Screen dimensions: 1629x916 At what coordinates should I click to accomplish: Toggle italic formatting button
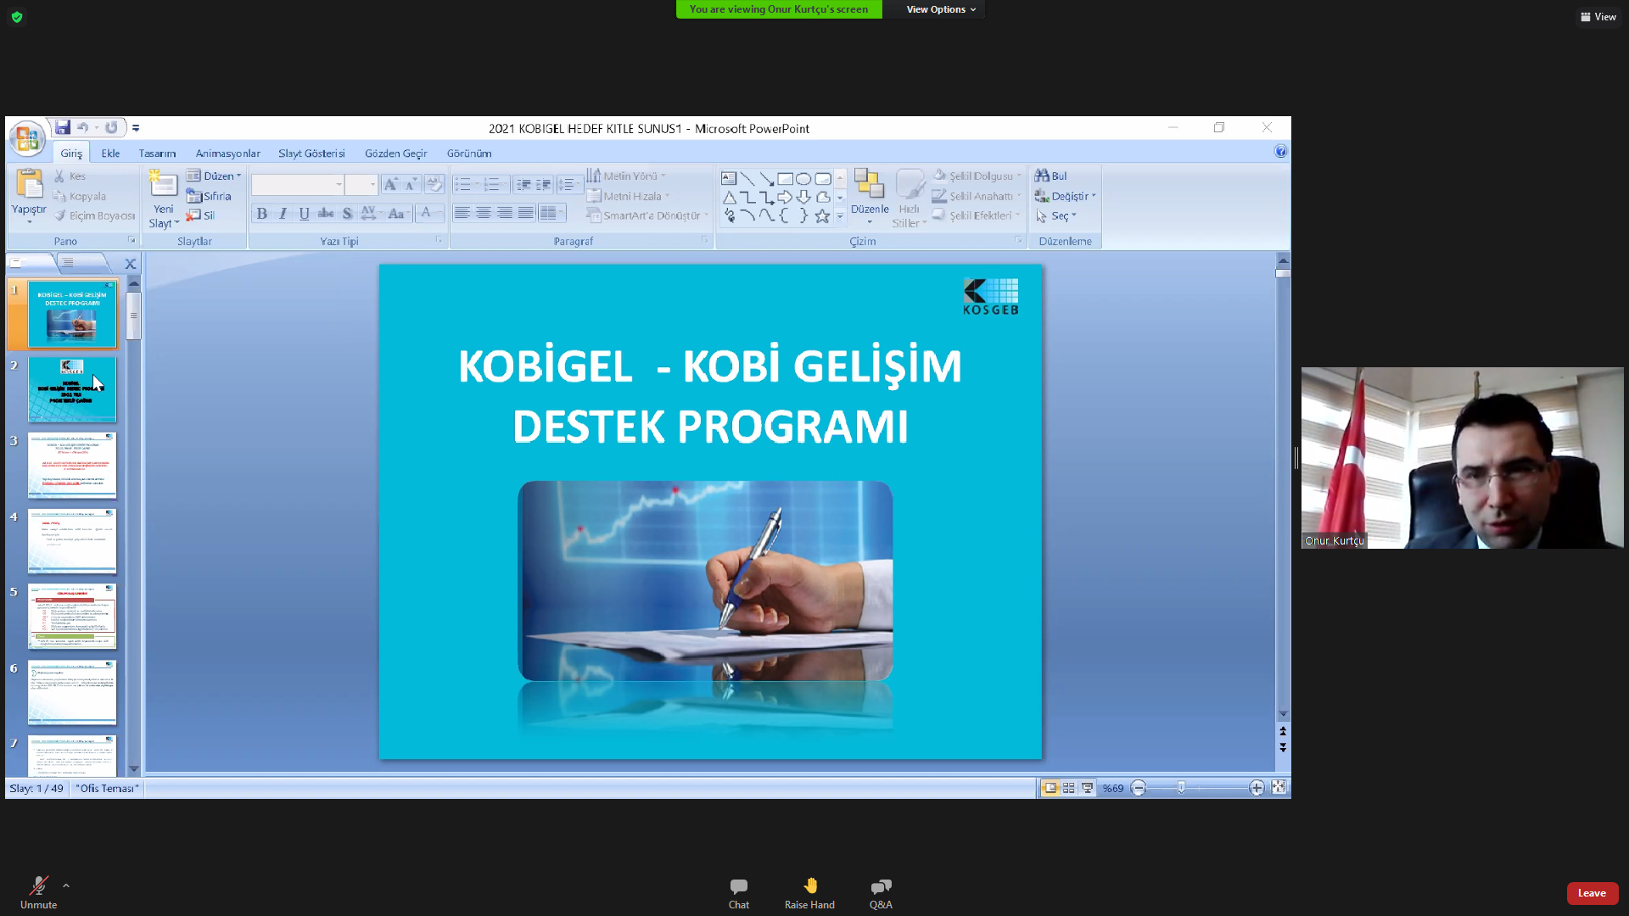(283, 214)
